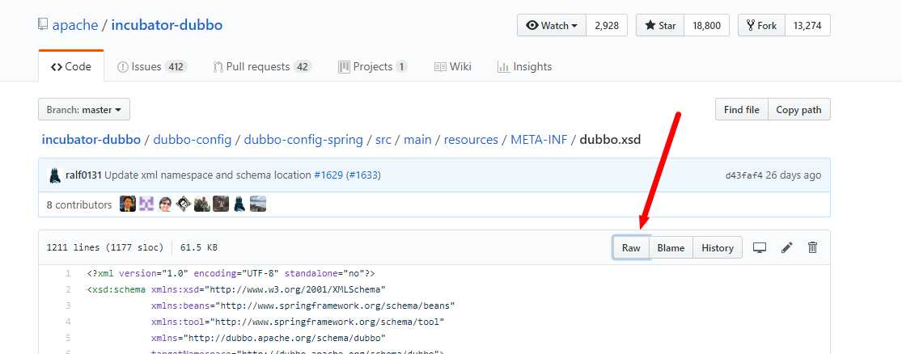Switch to the Code tab
This screenshot has width=902, height=354.
(70, 66)
